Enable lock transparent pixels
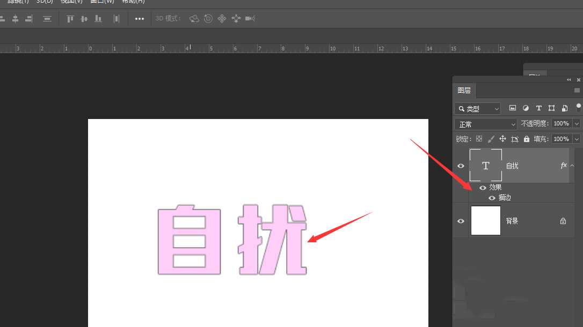 (479, 139)
